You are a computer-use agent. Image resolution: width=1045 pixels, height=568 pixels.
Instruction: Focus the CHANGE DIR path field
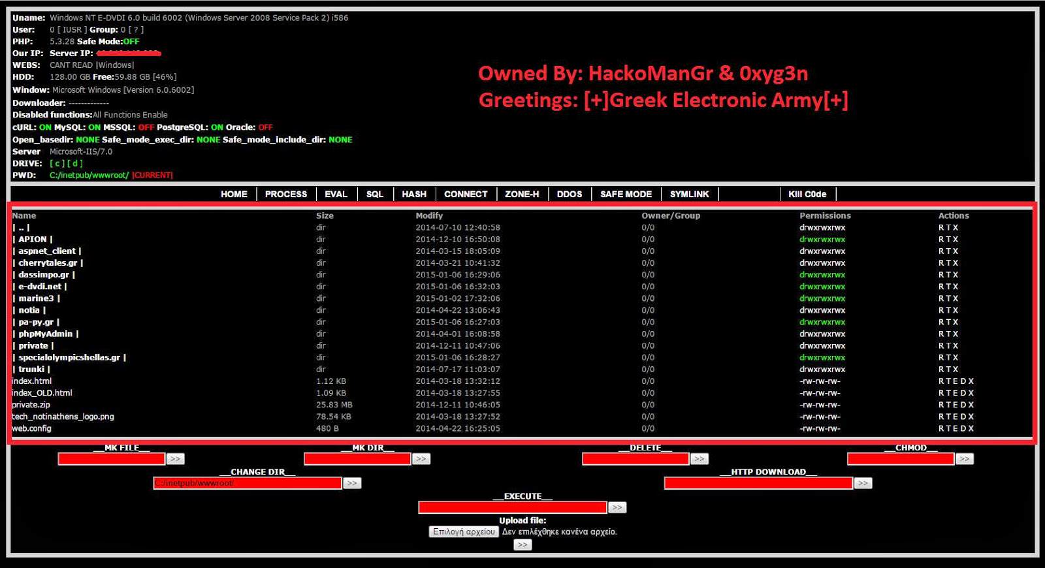click(x=248, y=483)
